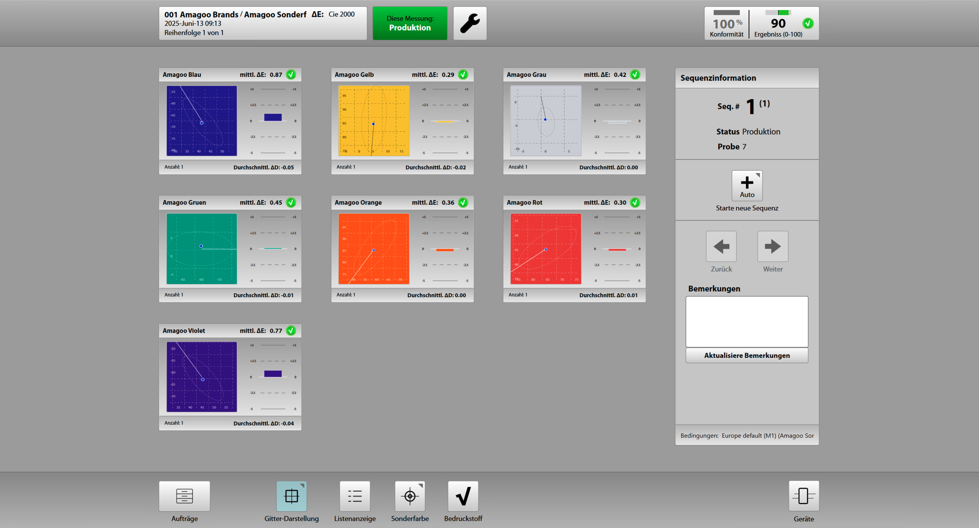Switch to Gitter-Darstellung grid view

point(291,496)
